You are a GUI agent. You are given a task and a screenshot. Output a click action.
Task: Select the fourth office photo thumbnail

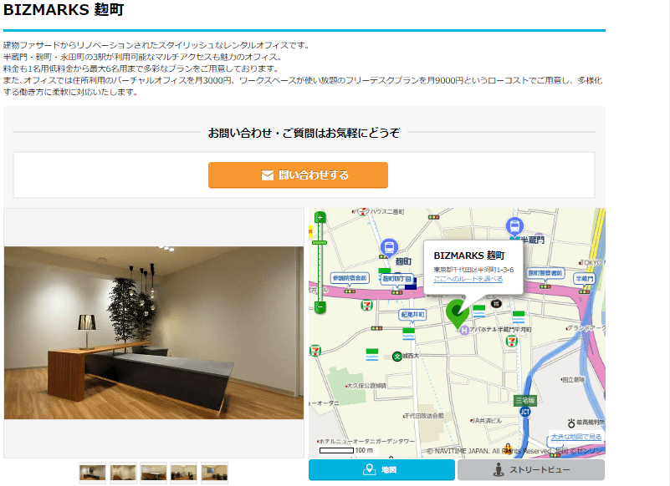pyautogui.click(x=184, y=473)
